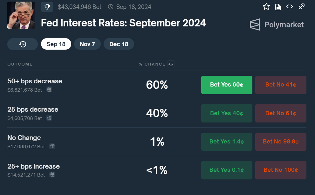Click the embed code icon

289,7
